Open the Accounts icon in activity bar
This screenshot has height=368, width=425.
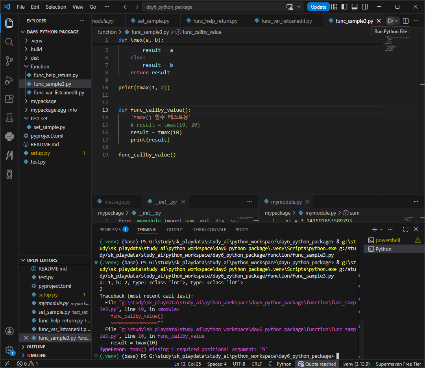[x=9, y=331]
